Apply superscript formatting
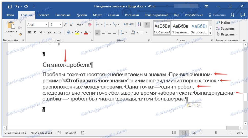 click(60, 32)
